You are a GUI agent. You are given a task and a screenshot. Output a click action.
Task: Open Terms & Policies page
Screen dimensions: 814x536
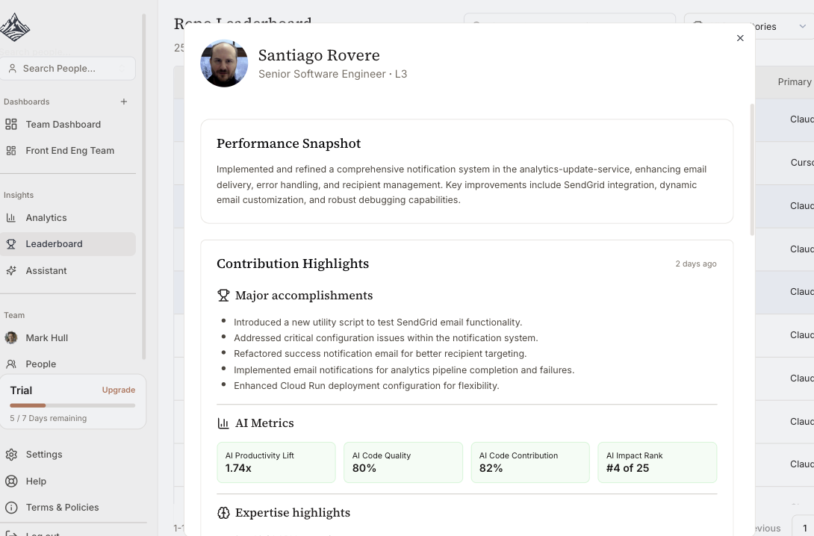[62, 508]
